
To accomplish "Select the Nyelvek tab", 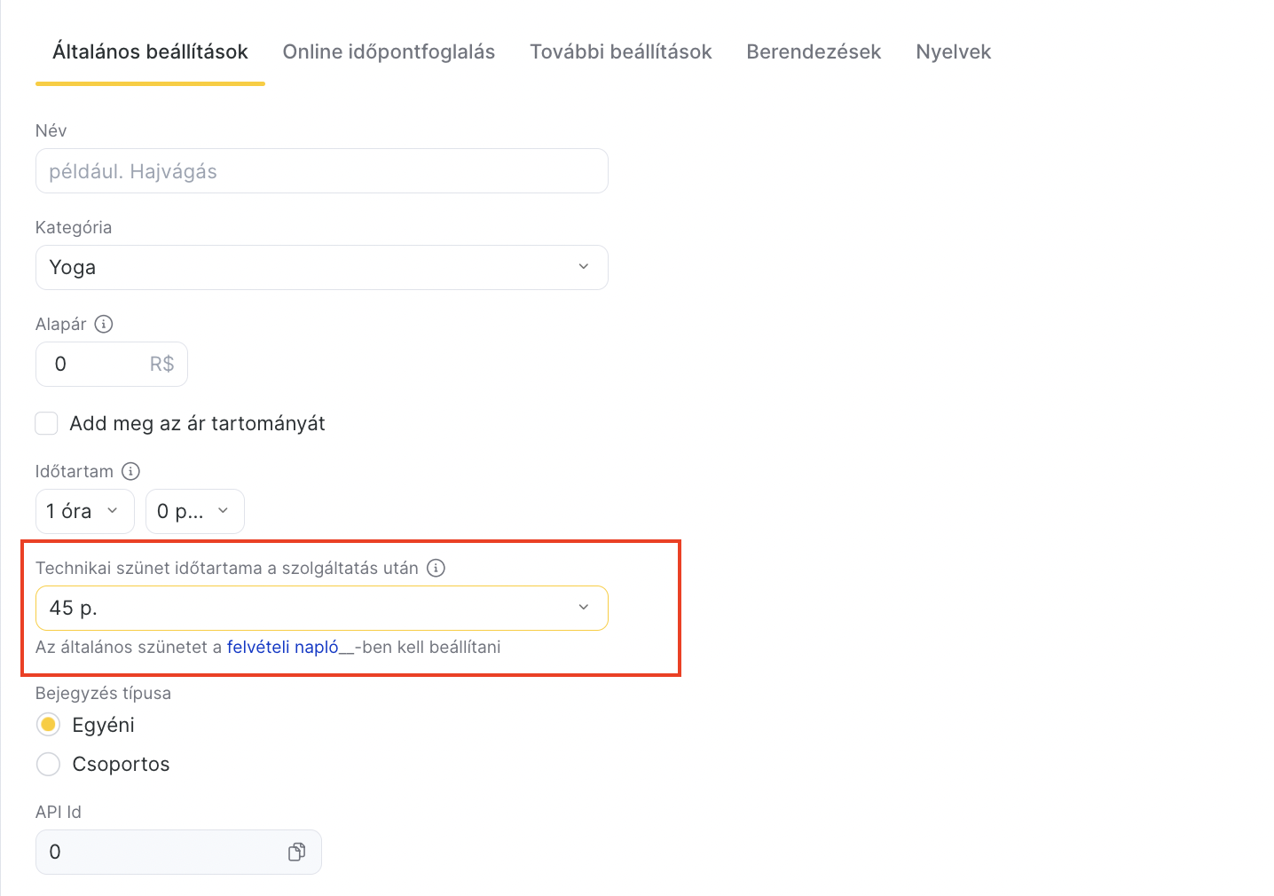I will tap(953, 51).
